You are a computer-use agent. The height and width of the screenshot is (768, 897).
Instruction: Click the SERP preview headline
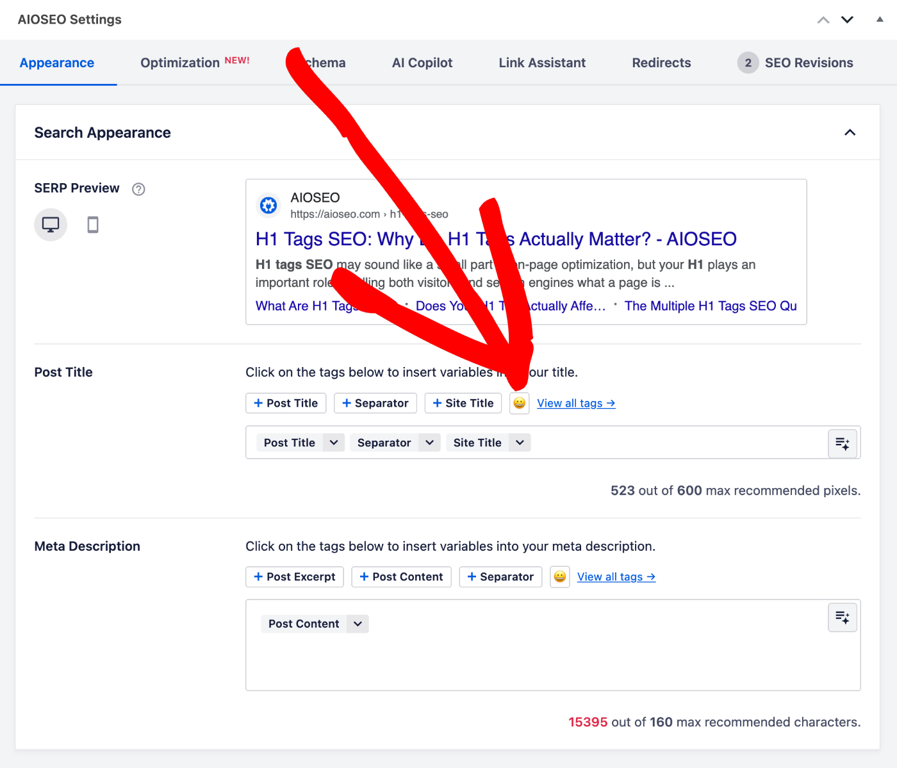coord(496,239)
